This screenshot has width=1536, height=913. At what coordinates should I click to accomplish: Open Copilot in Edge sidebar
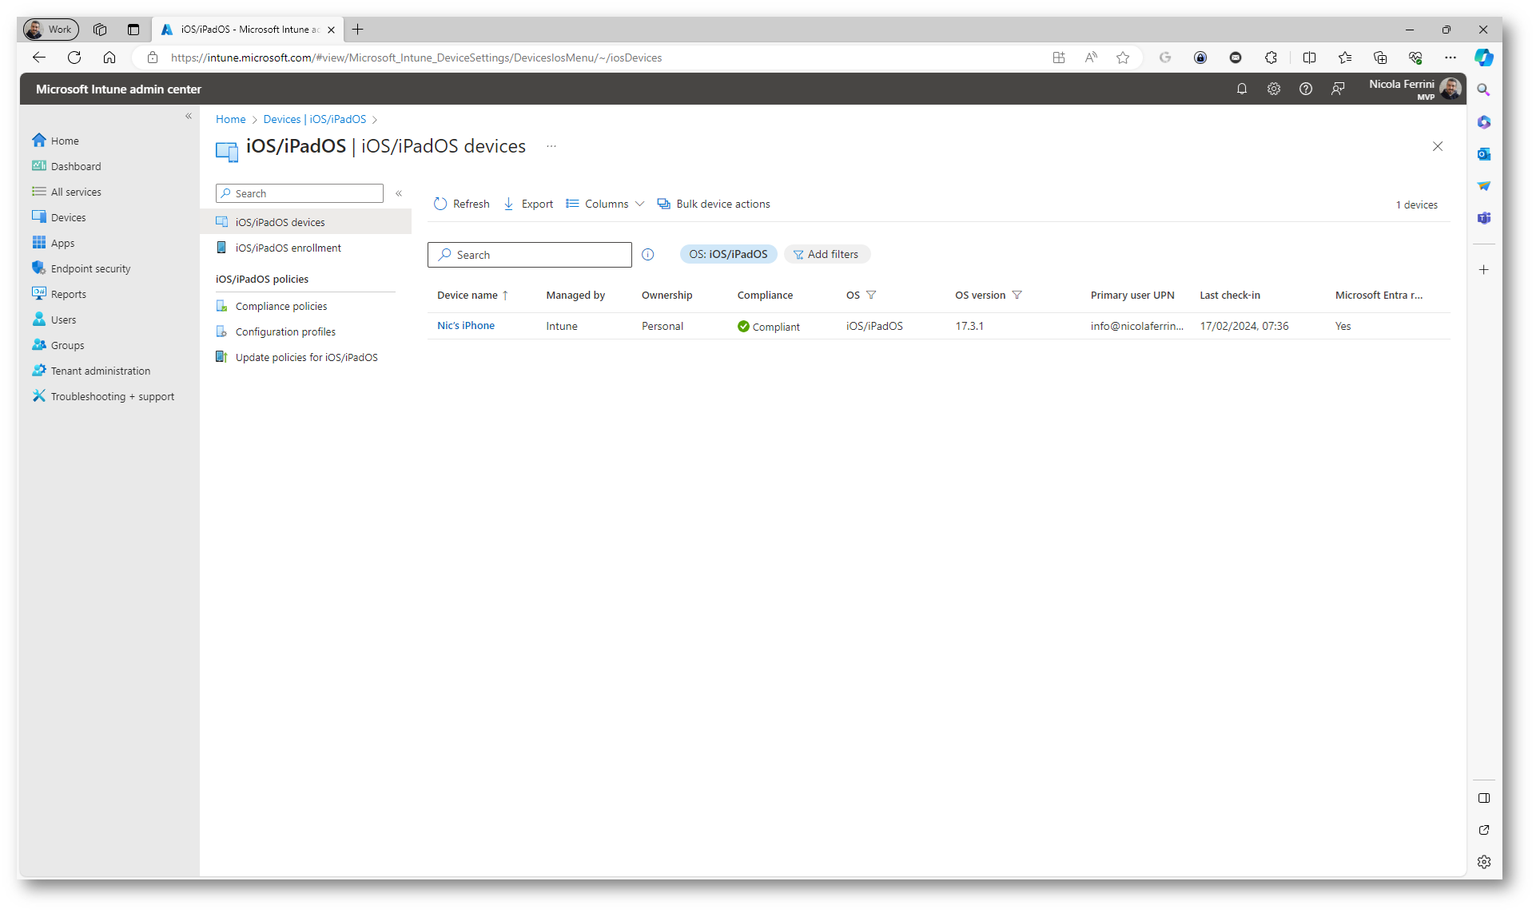pyautogui.click(x=1484, y=58)
